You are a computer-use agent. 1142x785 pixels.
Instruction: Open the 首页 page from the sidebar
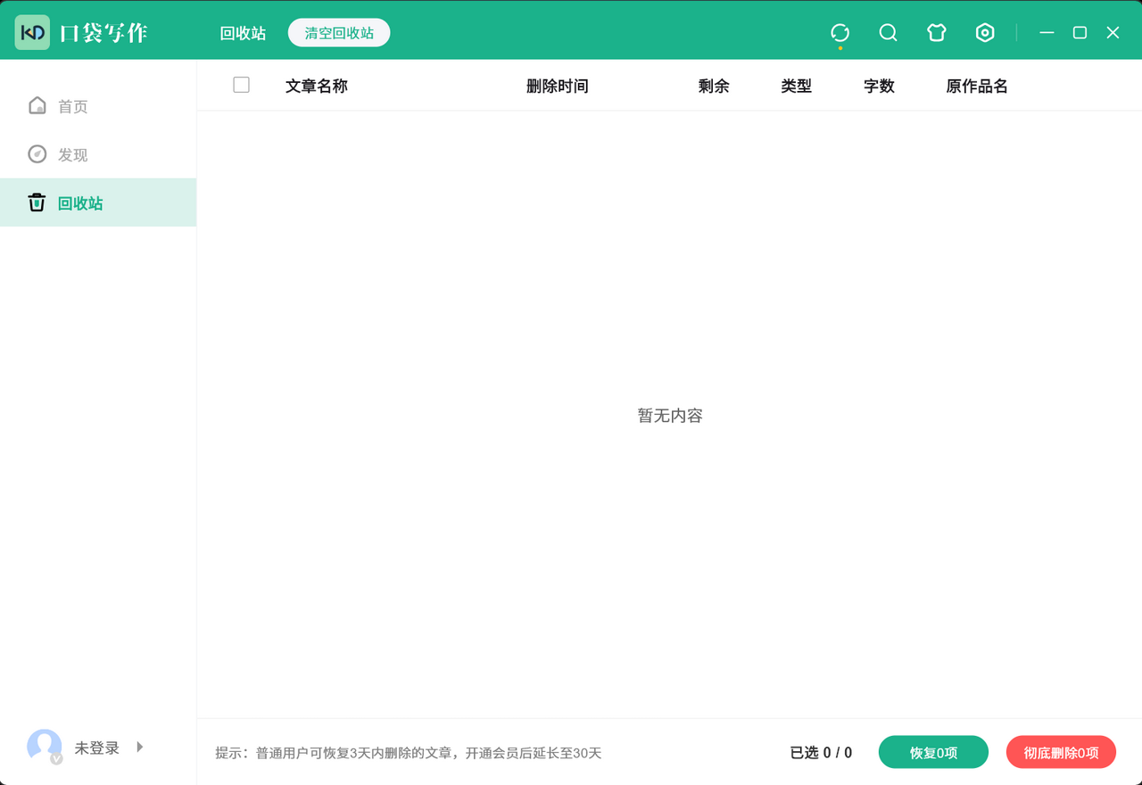[x=72, y=105]
